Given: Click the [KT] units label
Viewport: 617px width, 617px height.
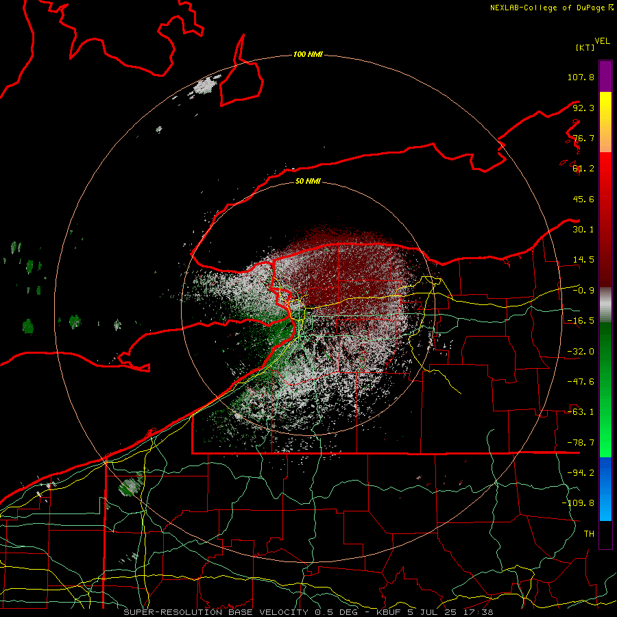Looking at the screenshot, I should [x=585, y=47].
